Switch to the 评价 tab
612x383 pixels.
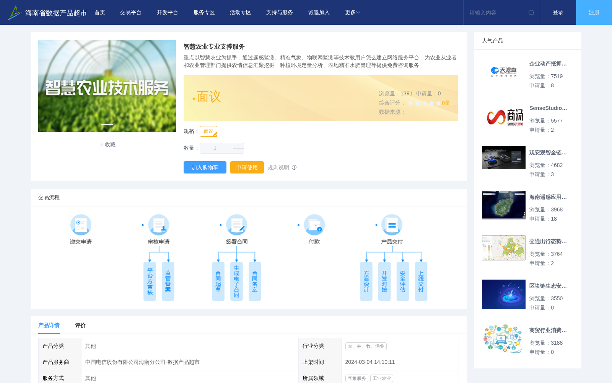coord(80,325)
